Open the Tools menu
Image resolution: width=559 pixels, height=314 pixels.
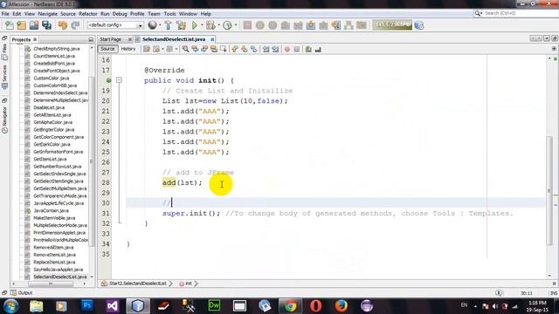tap(169, 14)
